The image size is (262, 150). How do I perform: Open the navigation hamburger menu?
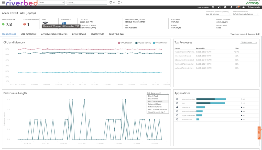[3, 3]
